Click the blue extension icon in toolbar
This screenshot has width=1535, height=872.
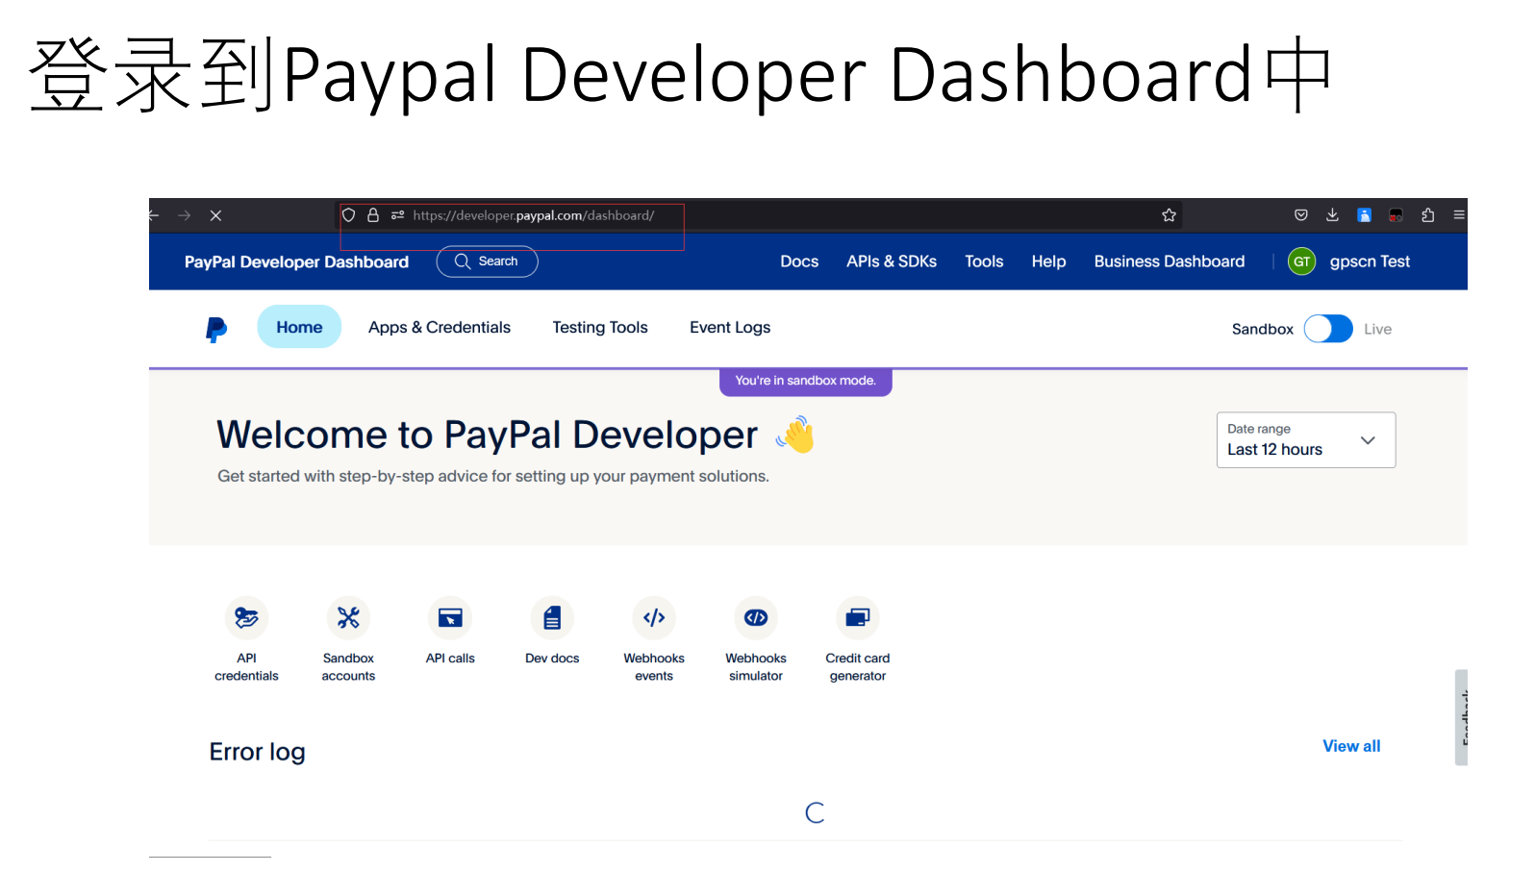click(1364, 215)
